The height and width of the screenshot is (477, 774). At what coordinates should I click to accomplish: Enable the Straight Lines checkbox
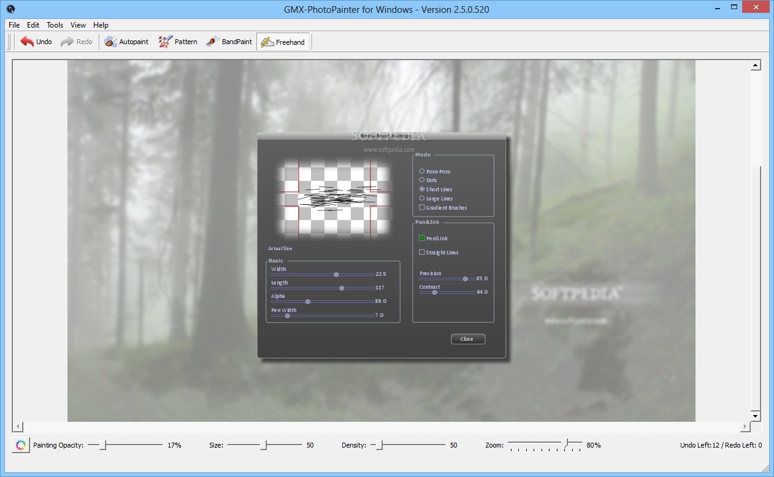[x=422, y=252]
